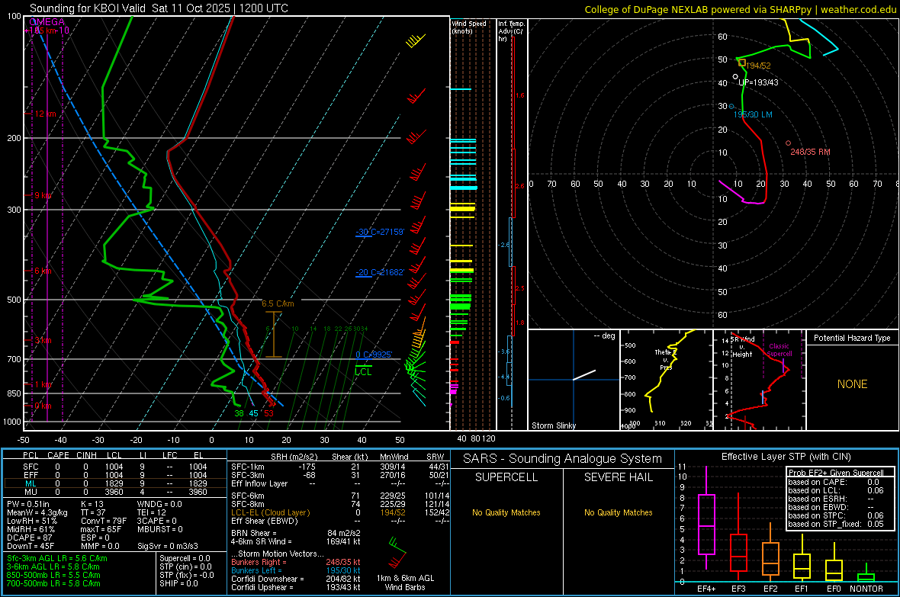The width and height of the screenshot is (900, 597).
Task: Click the SR Wind v. Height plot
Action: point(760,380)
